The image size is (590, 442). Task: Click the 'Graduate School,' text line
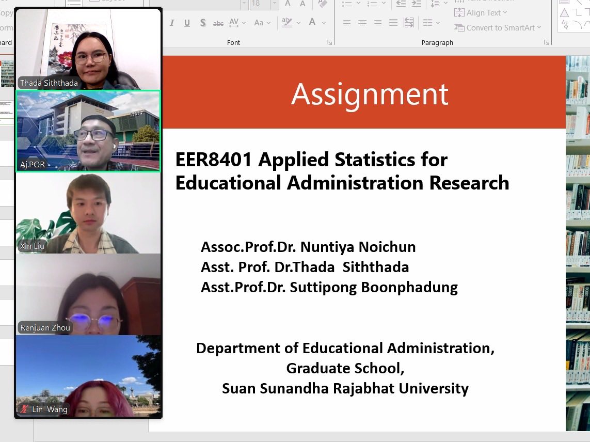345,368
